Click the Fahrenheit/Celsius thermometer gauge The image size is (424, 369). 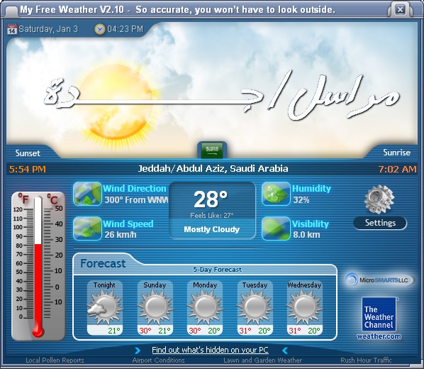(x=38, y=266)
